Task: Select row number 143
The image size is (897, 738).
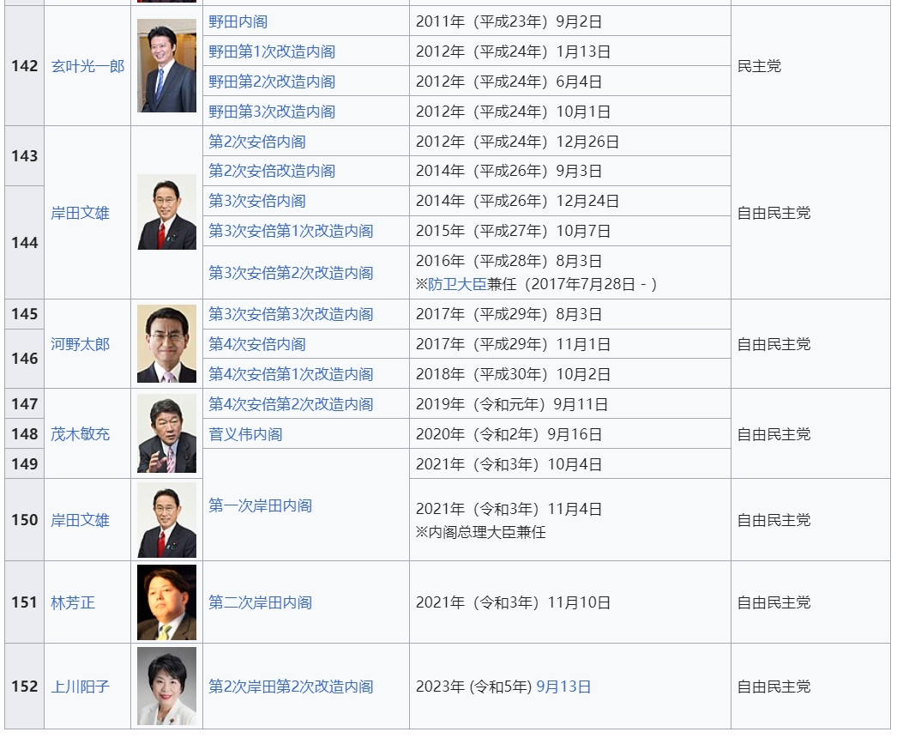Action: pyautogui.click(x=25, y=155)
